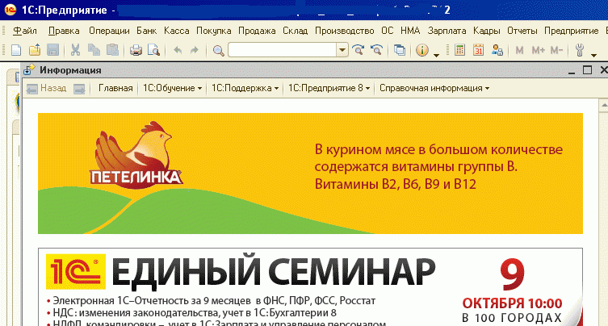
Task: Open the Help info icon
Action: (422, 50)
